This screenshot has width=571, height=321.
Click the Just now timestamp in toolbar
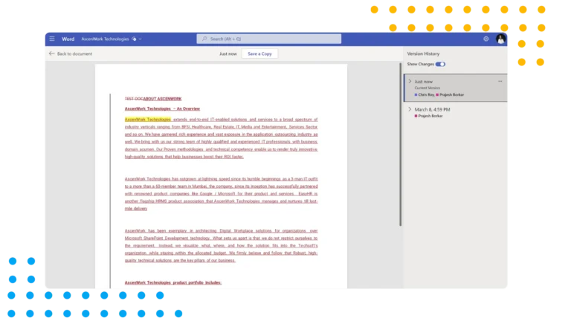coord(228,53)
